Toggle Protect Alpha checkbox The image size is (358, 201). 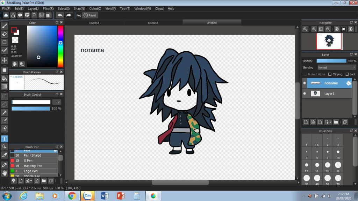coord(305,74)
